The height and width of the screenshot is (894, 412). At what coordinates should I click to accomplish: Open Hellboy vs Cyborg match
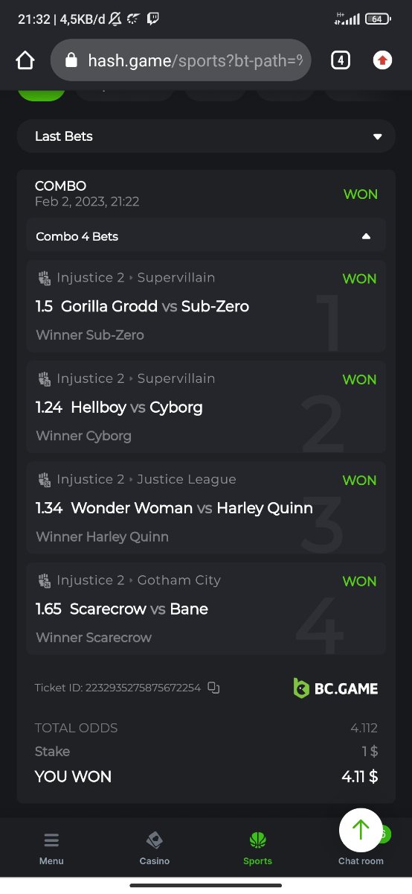206,407
